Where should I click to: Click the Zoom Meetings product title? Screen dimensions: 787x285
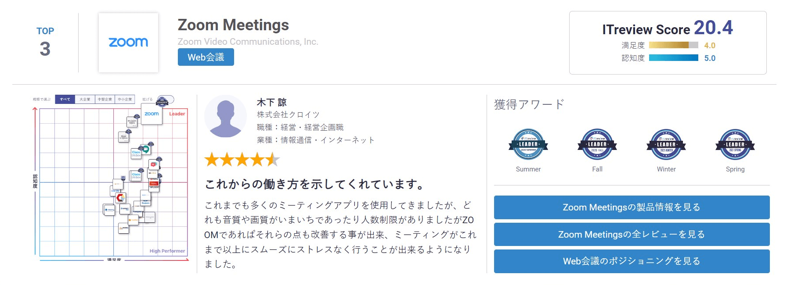point(233,25)
